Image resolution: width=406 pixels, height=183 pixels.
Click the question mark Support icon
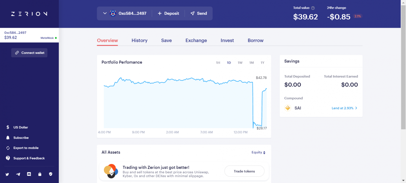coord(8,158)
